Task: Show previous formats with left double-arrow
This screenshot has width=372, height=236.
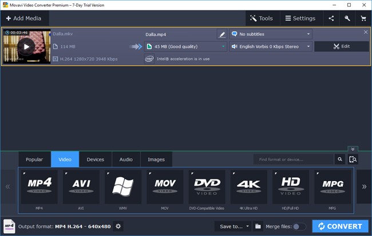Action: tap(7, 187)
